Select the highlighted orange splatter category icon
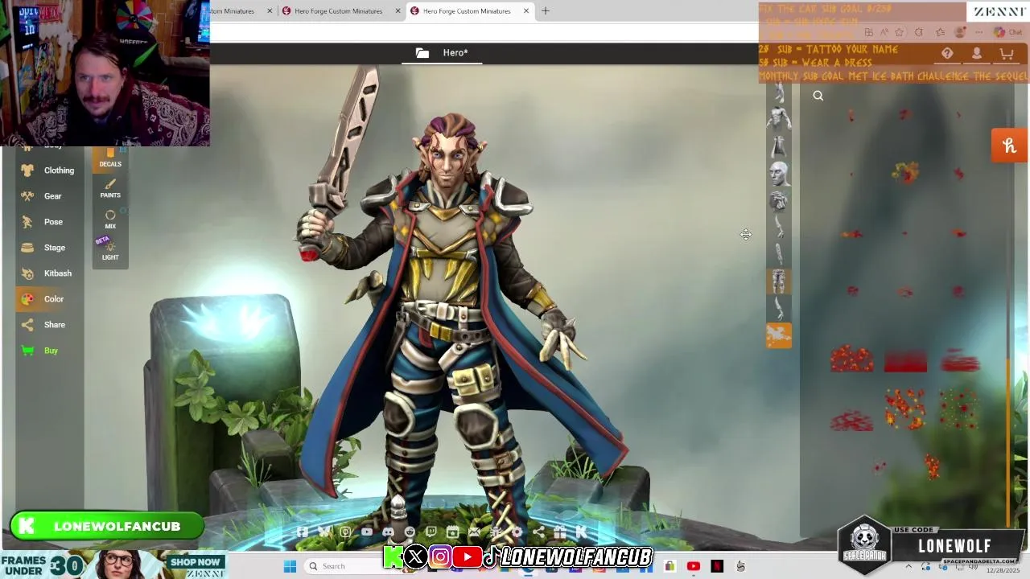This screenshot has height=579, width=1030. [778, 335]
